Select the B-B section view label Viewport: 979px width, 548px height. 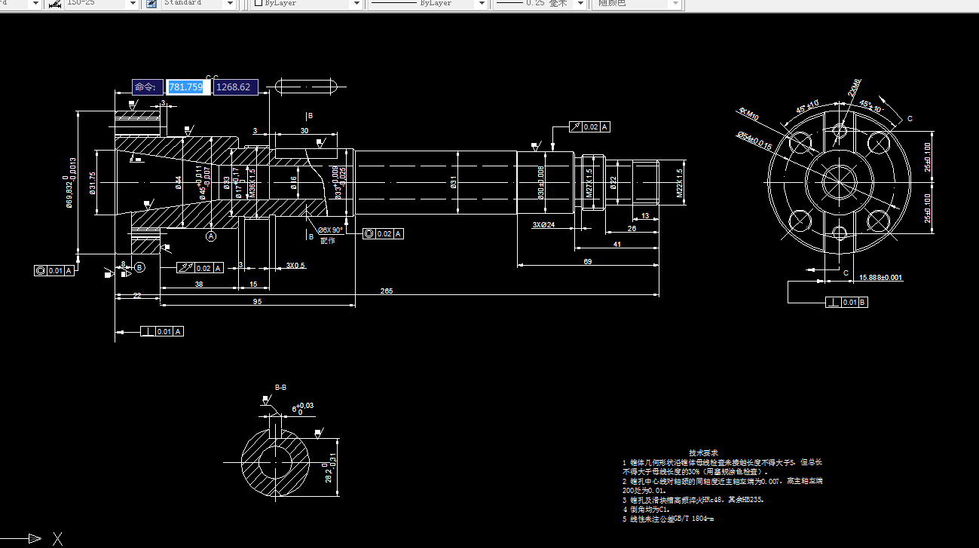click(x=282, y=386)
